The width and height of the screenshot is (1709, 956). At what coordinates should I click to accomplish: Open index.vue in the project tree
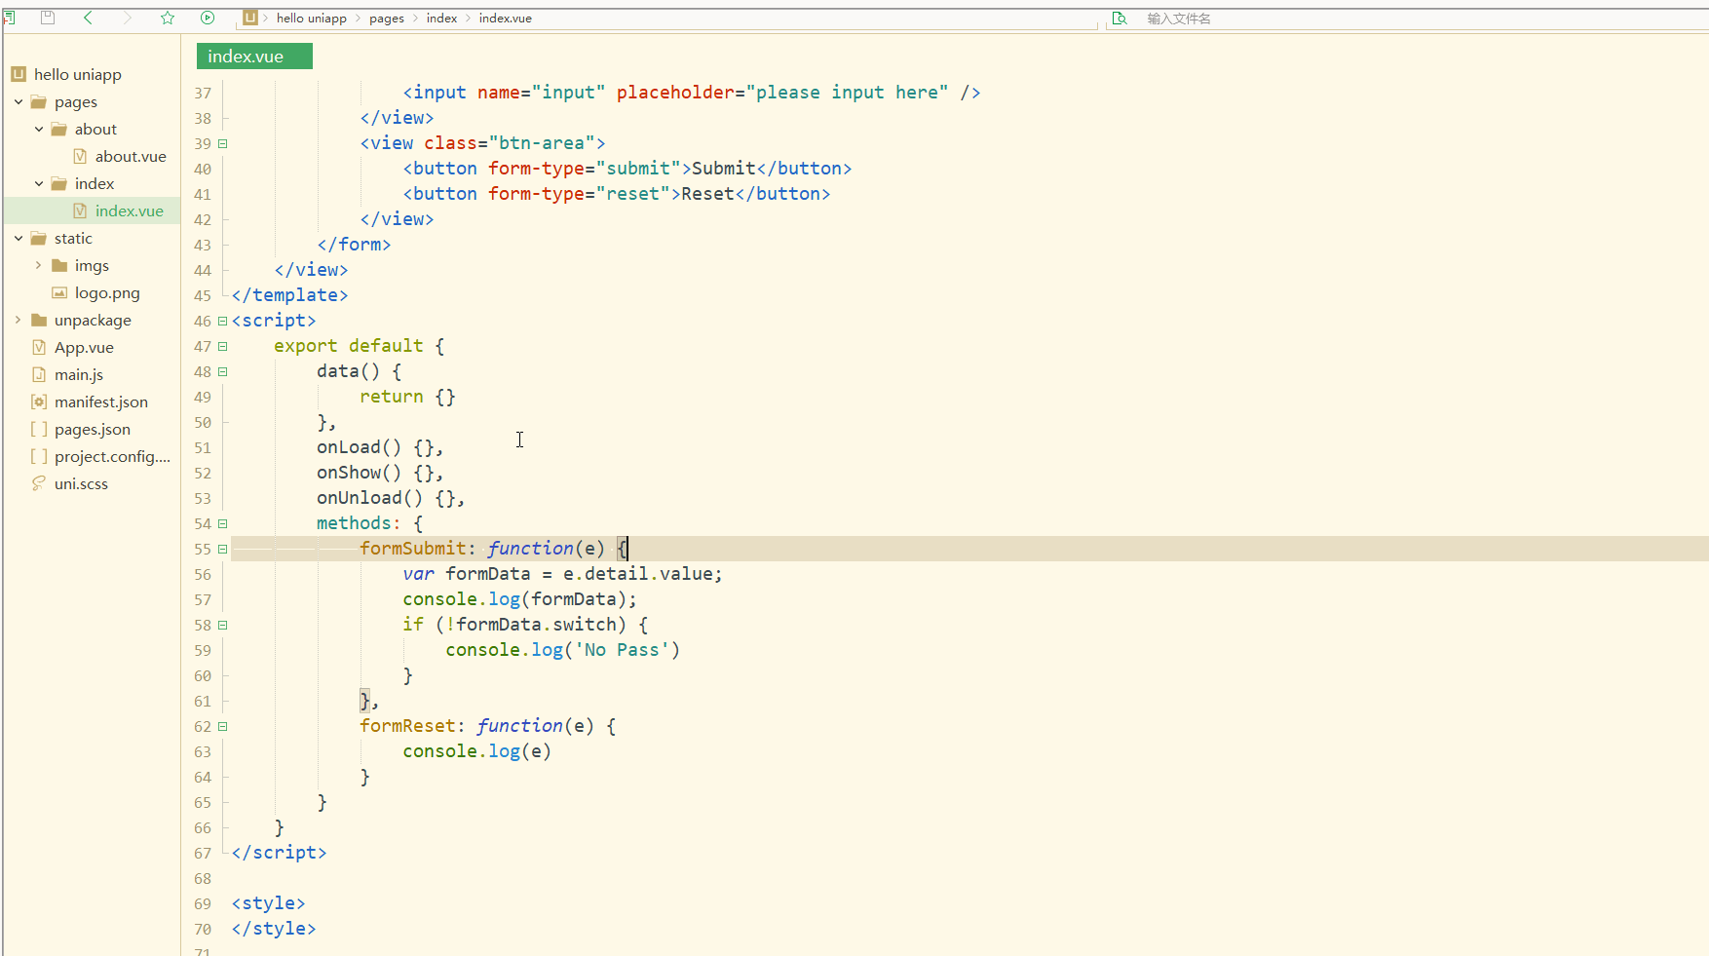pos(130,210)
